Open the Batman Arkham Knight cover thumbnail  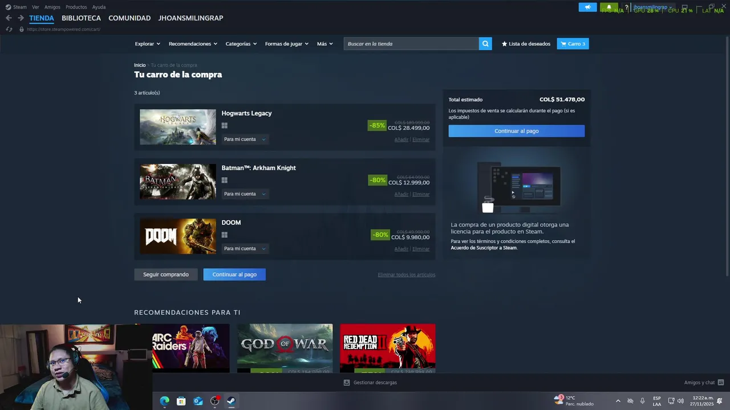[178, 182]
